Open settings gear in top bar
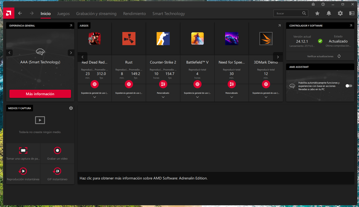The width and height of the screenshot is (359, 207). point(340,13)
